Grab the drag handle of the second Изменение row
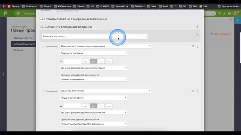This screenshot has height=135, width=241. click(x=43, y=91)
